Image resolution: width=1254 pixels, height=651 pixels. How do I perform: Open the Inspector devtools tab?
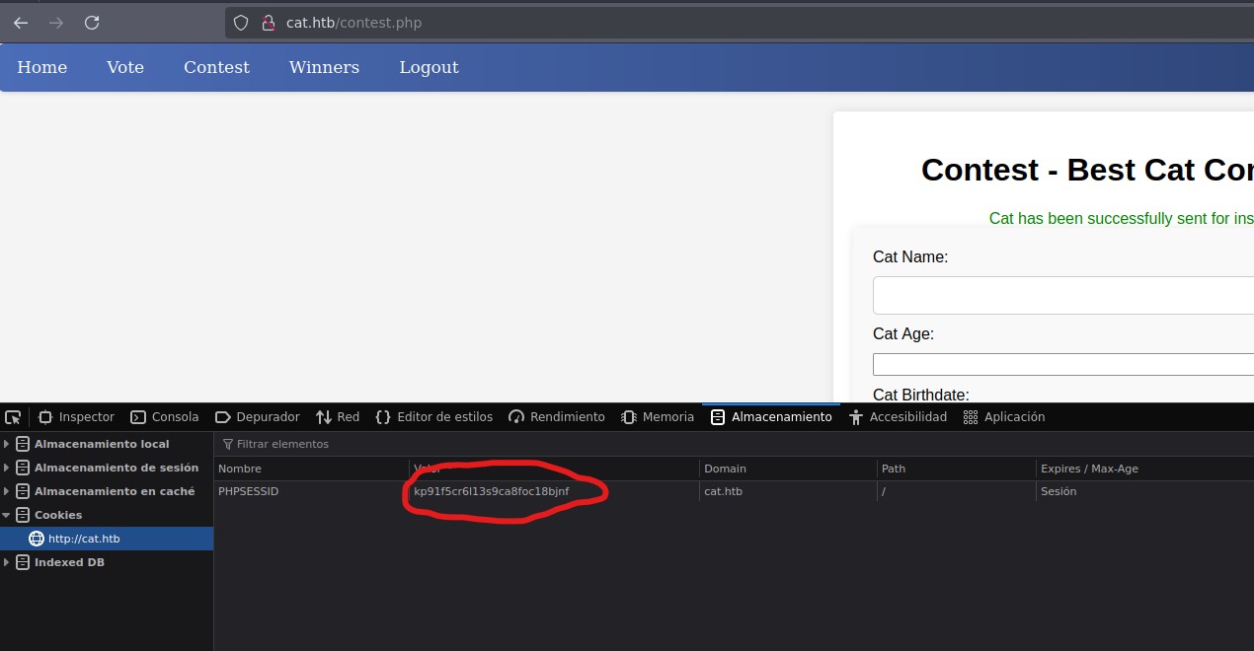(76, 417)
